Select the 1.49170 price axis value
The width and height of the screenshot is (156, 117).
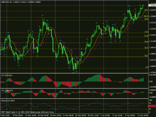(153, 60)
